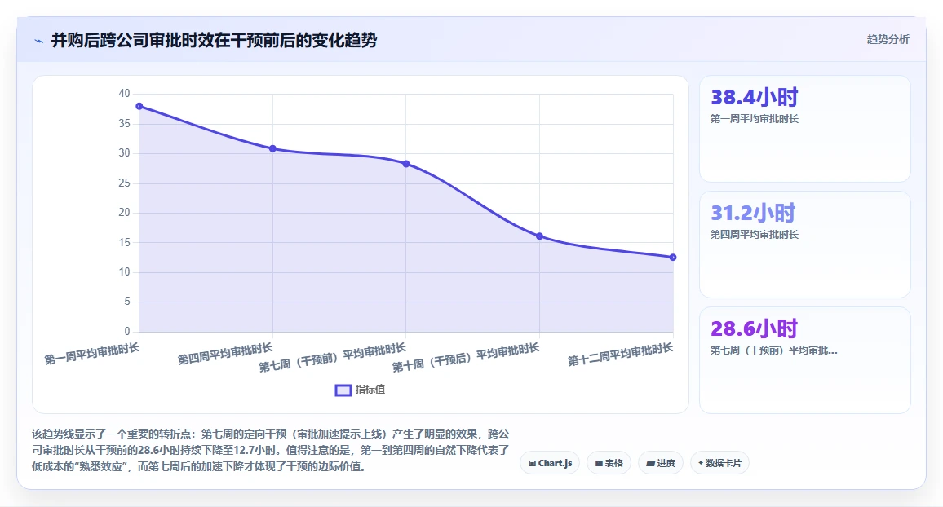Click the twelfth week data point on chart
This screenshot has height=507, width=943.
click(673, 257)
